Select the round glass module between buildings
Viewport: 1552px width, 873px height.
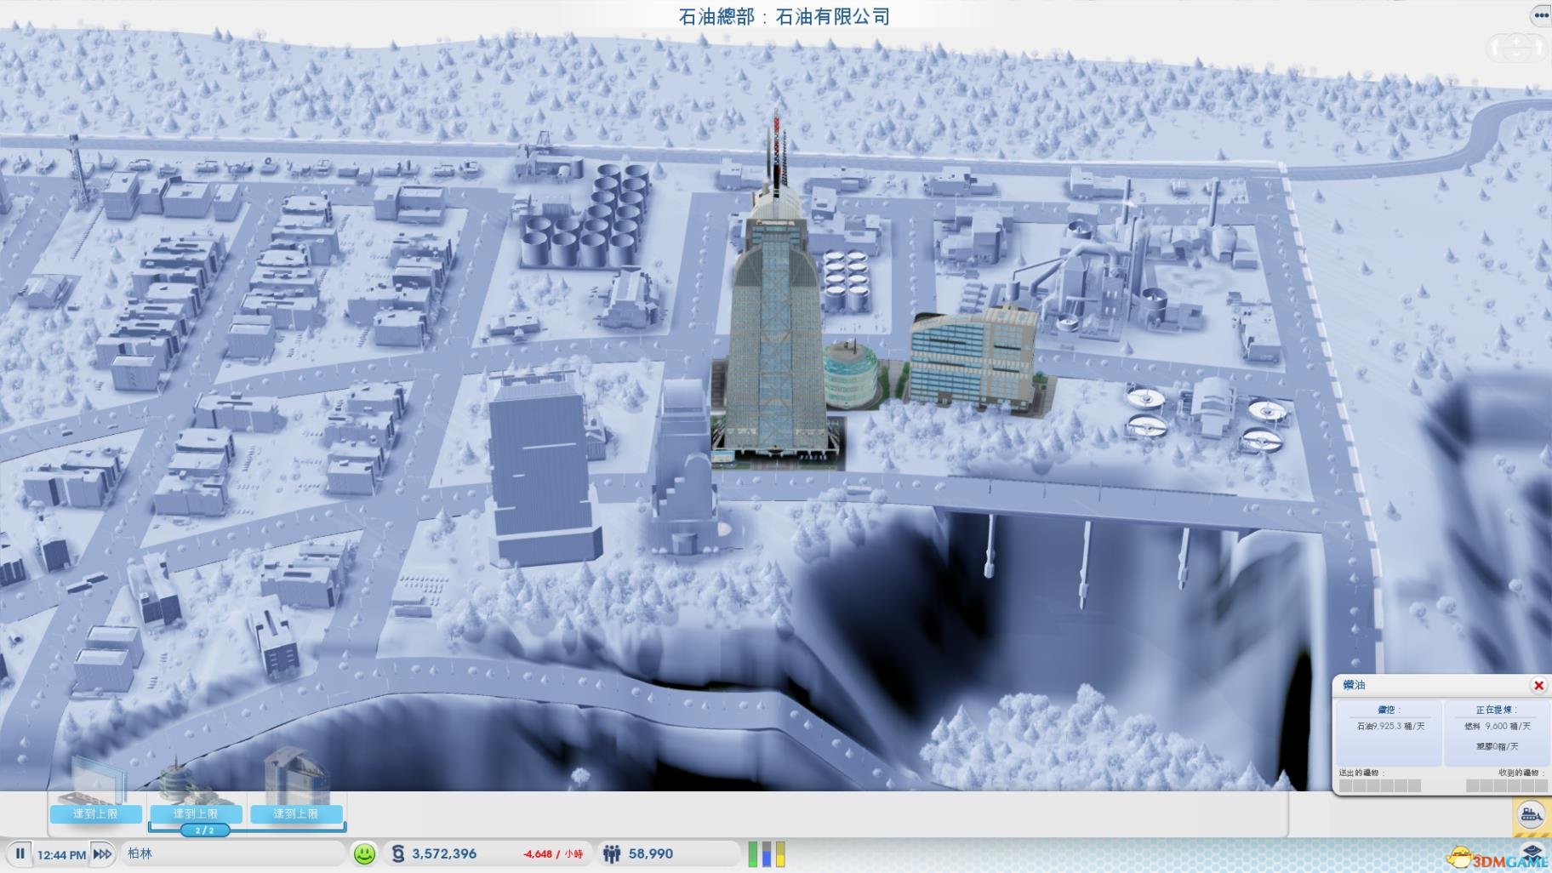click(853, 374)
